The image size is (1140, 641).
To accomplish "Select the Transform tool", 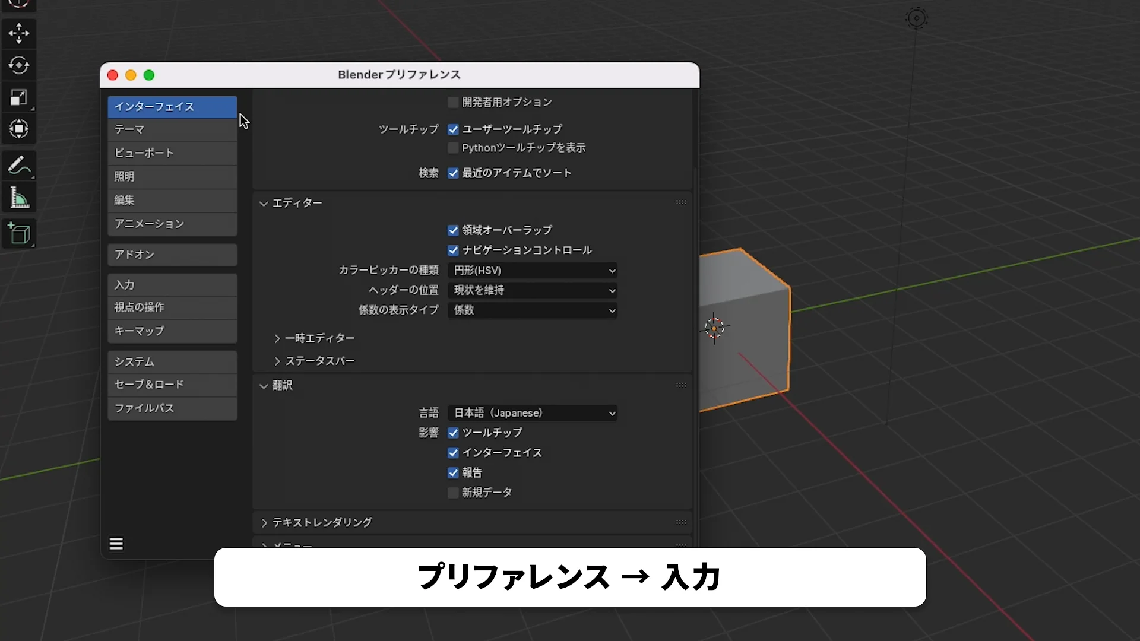I will [19, 129].
